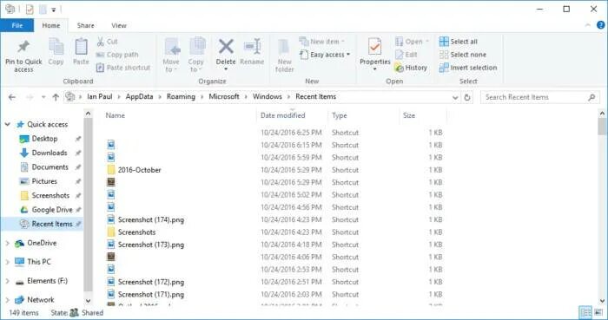Image resolution: width=608 pixels, height=320 pixels.
Task: Select Google Drive in navigation pane
Action: coord(52,210)
